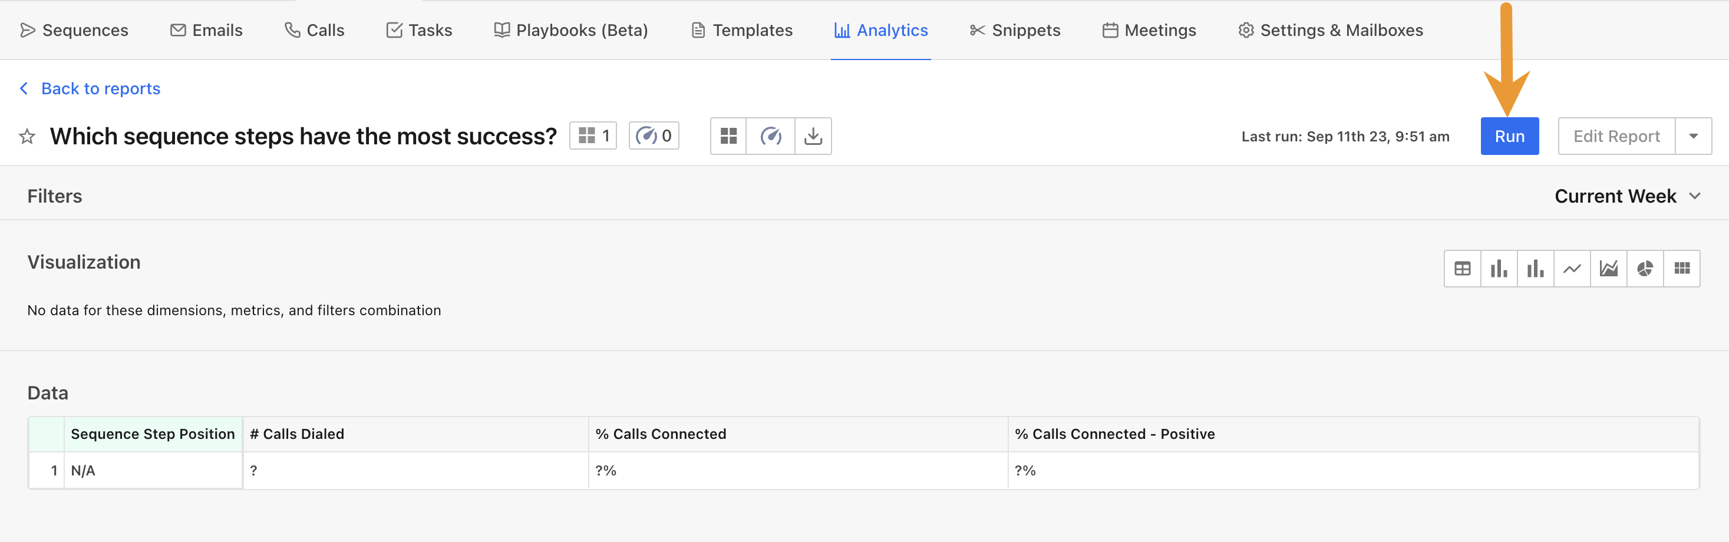Expand the Edit Report options arrow
Screen dimensions: 1729x542
[x=1694, y=135]
